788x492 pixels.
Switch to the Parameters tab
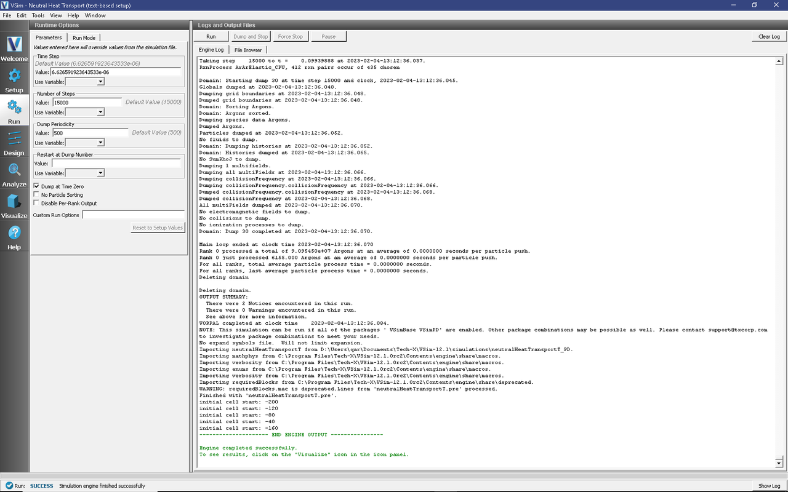(x=49, y=38)
